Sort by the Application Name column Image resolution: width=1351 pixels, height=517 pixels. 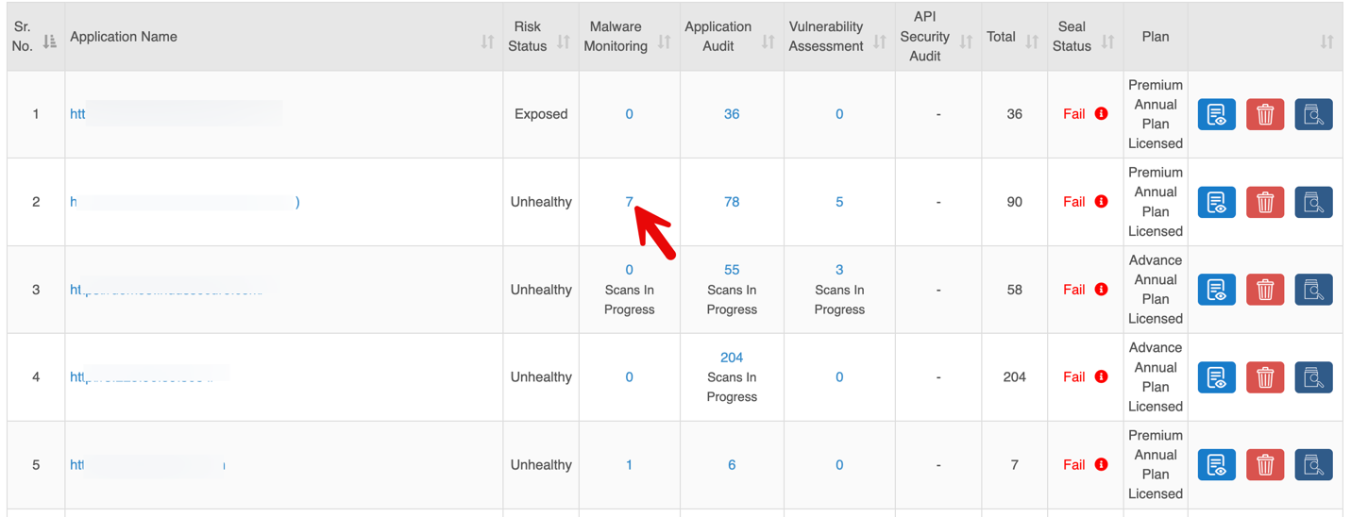[x=487, y=42]
